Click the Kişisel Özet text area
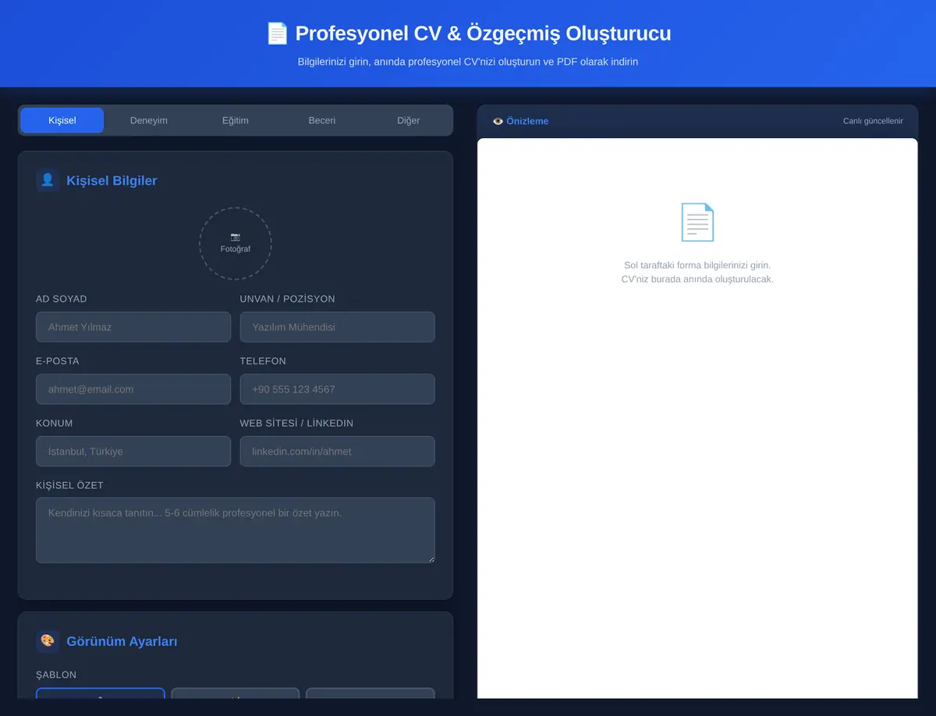 coord(236,530)
